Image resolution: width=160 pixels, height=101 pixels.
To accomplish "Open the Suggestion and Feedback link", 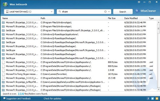I will click(x=18, y=98).
